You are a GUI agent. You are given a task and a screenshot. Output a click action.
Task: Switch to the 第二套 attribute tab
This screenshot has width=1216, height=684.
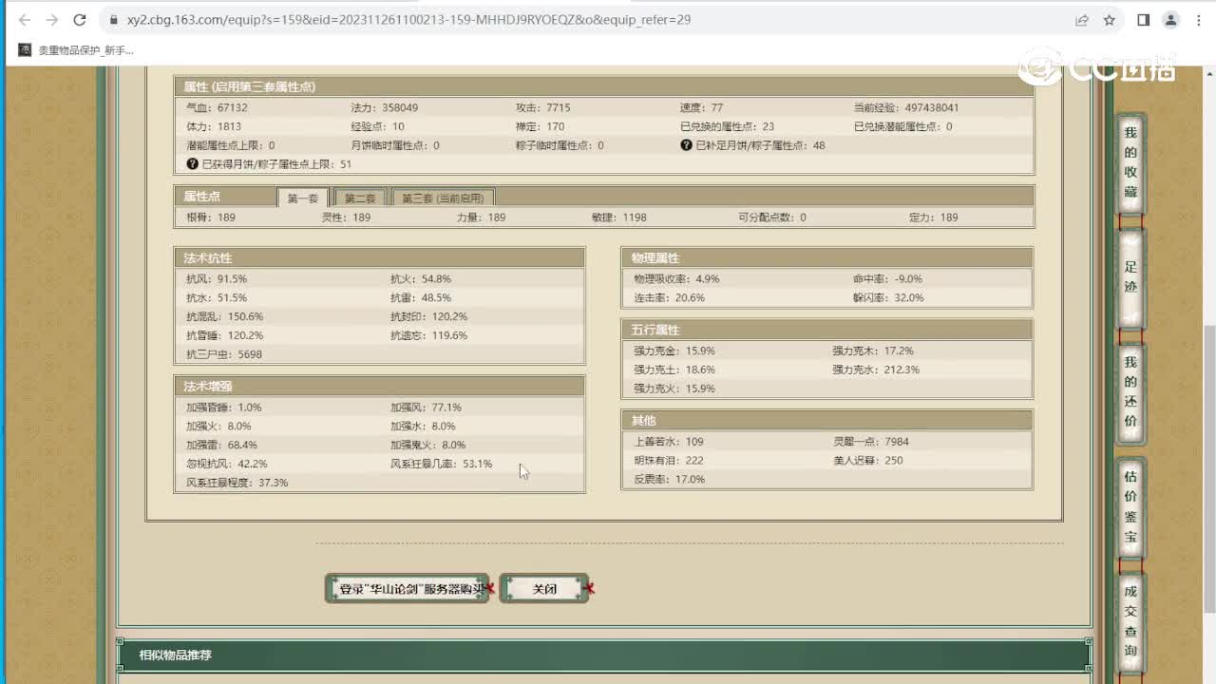pyautogui.click(x=360, y=199)
